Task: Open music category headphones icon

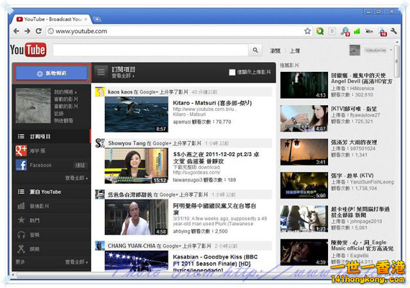Action: (x=21, y=235)
